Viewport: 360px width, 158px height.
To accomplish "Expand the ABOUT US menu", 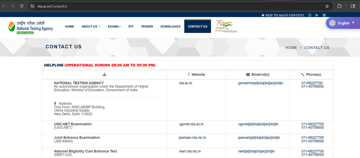I will pyautogui.click(x=91, y=27).
